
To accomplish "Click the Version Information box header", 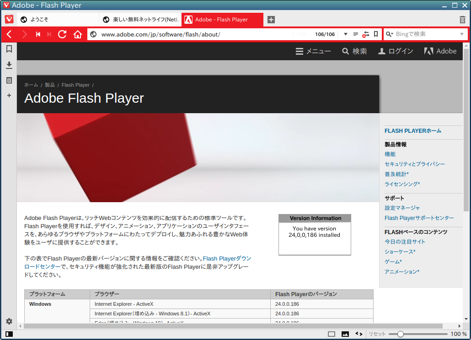I will (x=315, y=218).
